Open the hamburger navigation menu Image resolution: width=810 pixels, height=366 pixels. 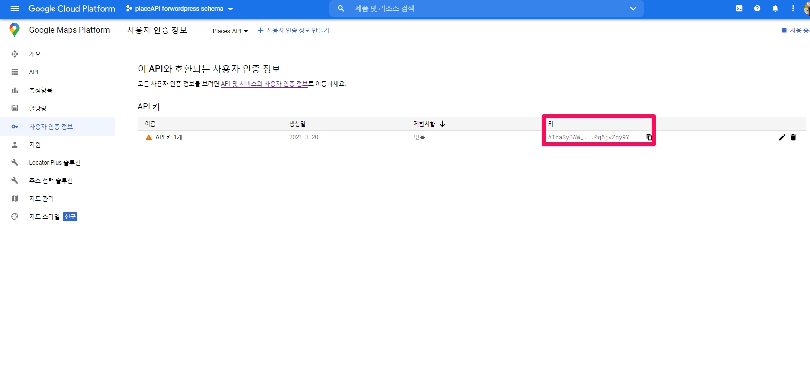(15, 9)
